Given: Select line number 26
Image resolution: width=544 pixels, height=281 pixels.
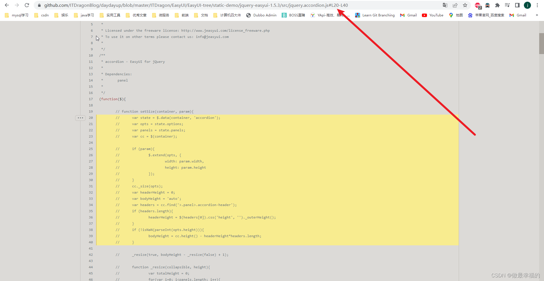Looking at the screenshot, I should [x=91, y=155].
